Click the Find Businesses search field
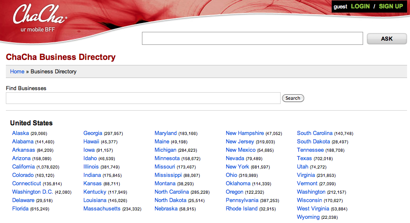410x223 pixels. click(143, 98)
